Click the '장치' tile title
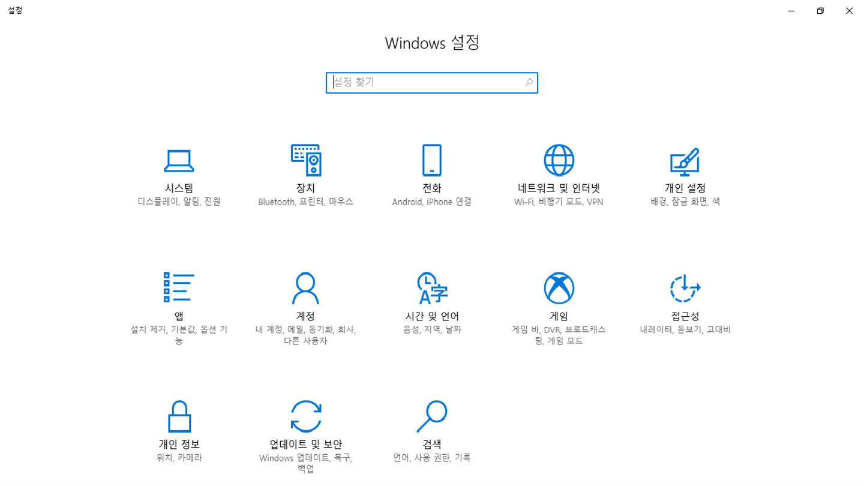The image size is (864, 486). (305, 188)
